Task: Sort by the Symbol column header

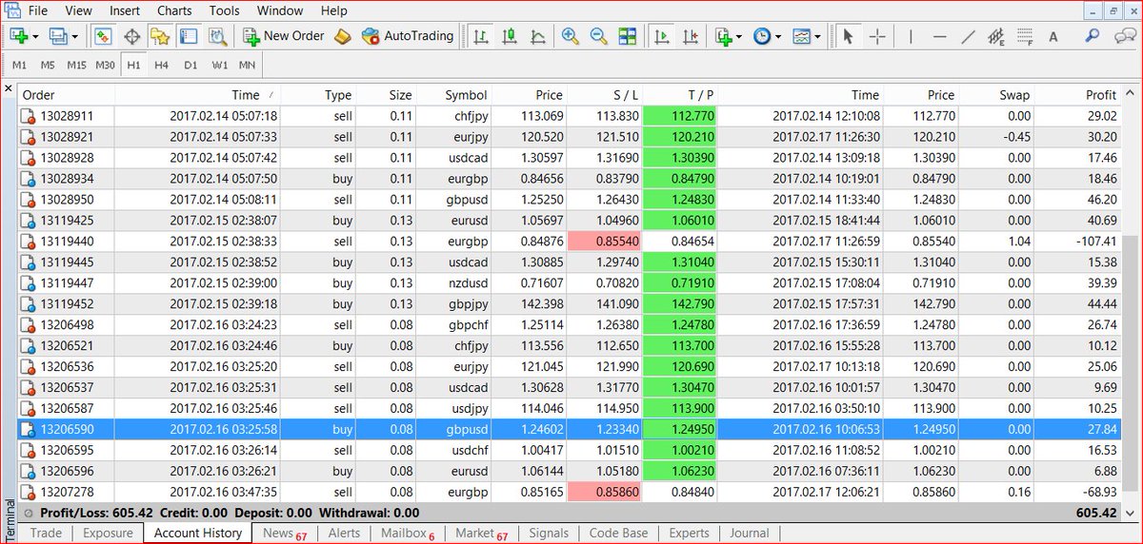Action: pyautogui.click(x=454, y=95)
